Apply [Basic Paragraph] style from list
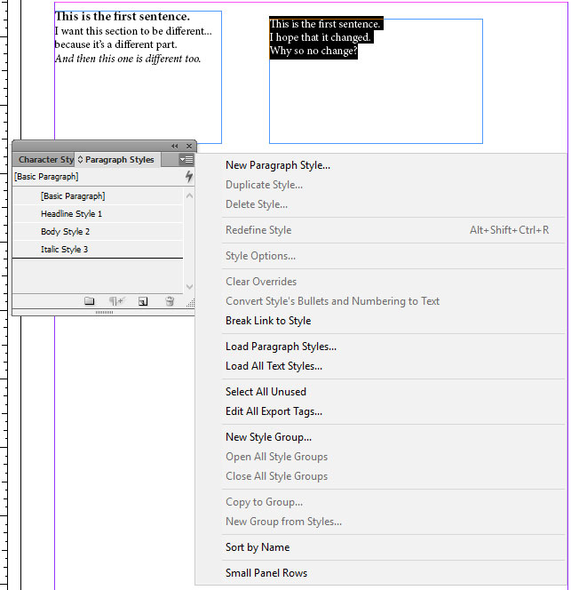This screenshot has height=590, width=579. click(98, 196)
